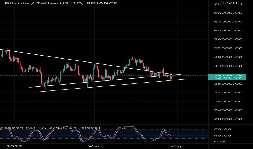Click the 2022 time axis label

point(14,146)
